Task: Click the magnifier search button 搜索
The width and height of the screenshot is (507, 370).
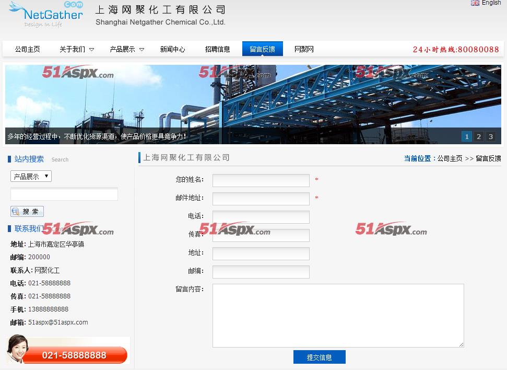Action: coord(27,212)
